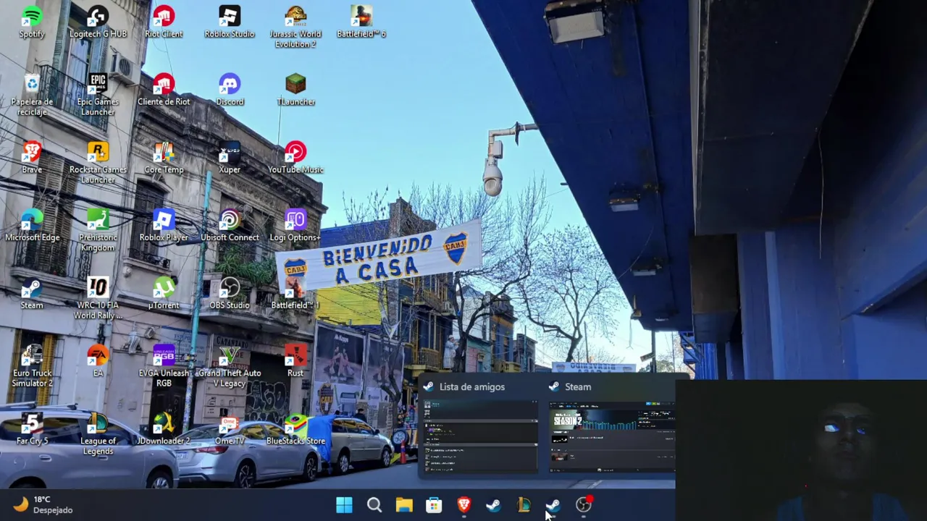The height and width of the screenshot is (521, 927).
Task: Open the weather widget showing 18°C Despejado
Action: click(43, 504)
